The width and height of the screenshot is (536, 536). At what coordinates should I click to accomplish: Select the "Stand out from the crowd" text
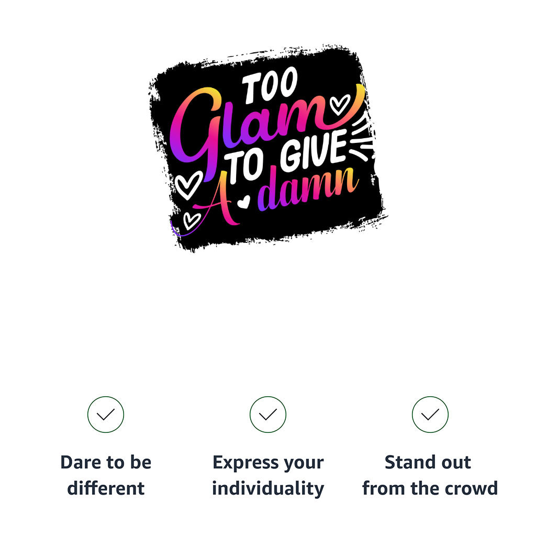tap(430, 475)
